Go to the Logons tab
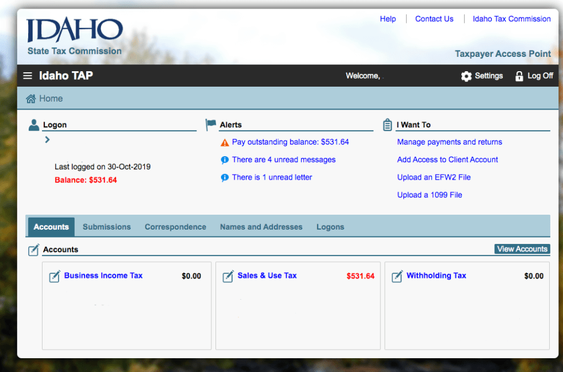This screenshot has height=372, width=563. click(x=330, y=227)
